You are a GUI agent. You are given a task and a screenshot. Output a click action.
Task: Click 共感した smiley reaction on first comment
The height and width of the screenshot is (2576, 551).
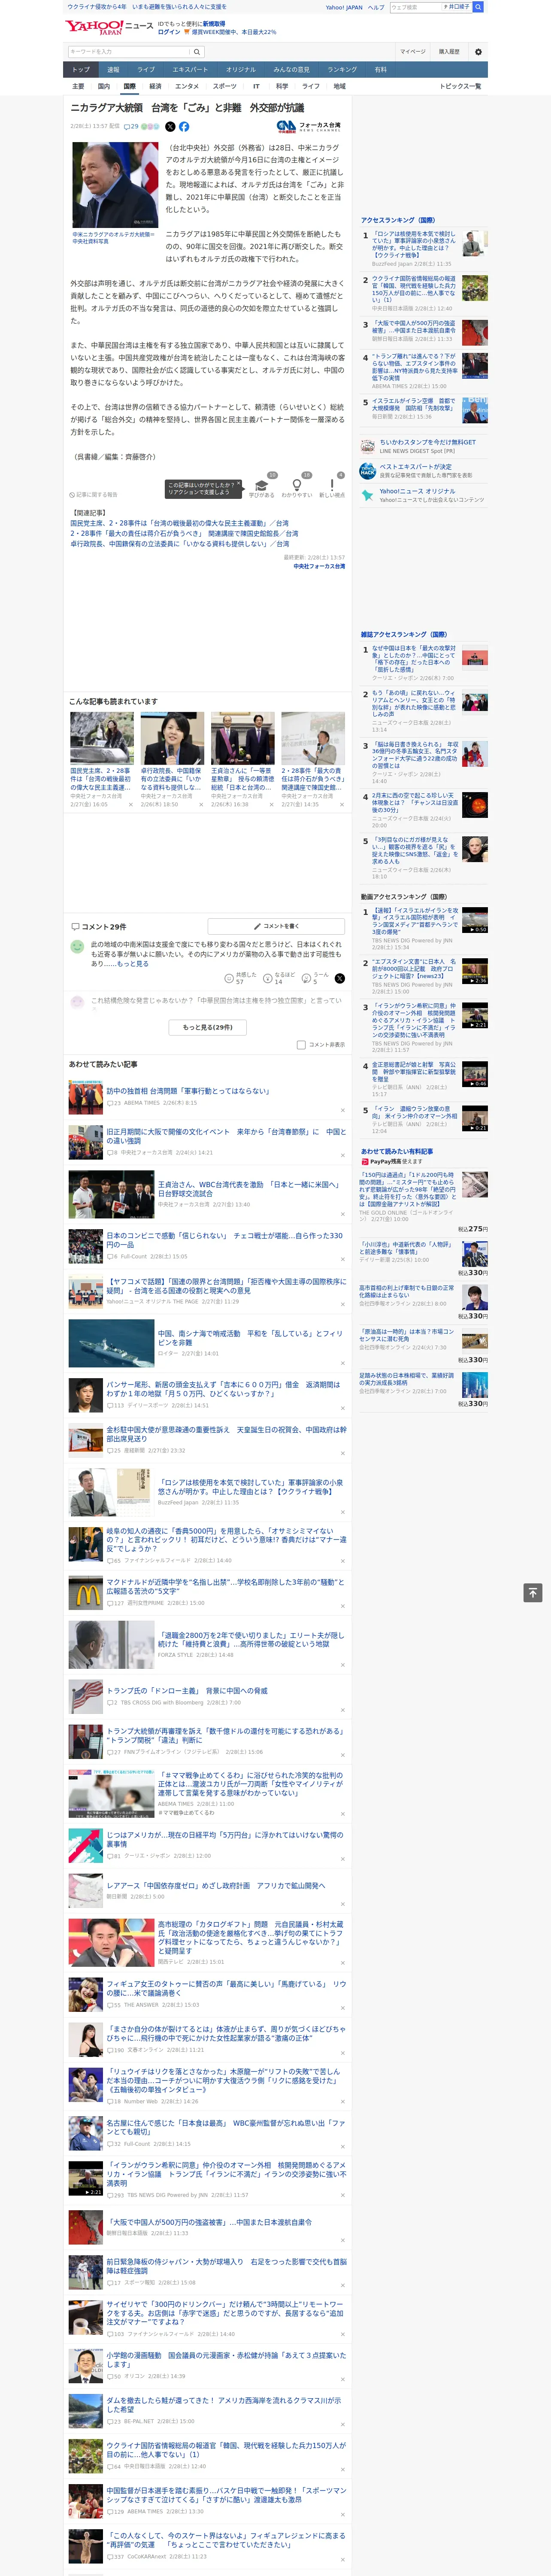pyautogui.click(x=229, y=979)
